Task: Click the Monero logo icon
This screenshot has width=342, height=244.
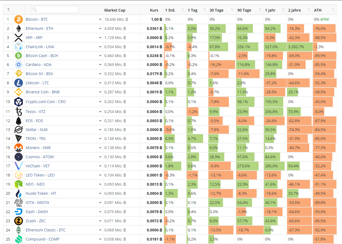Action: [x=19, y=148]
